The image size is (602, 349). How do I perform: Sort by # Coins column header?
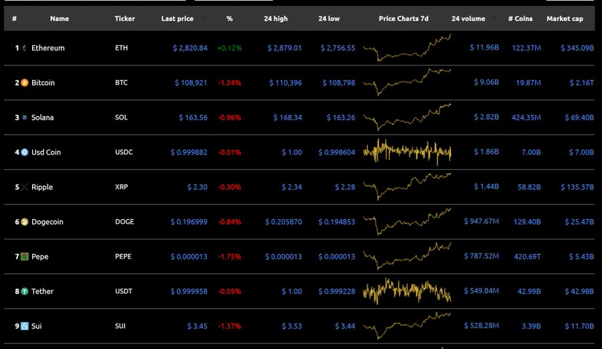pyautogui.click(x=520, y=19)
